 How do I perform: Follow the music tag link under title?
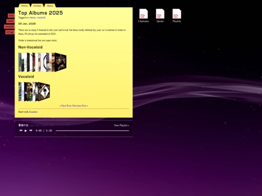point(33,17)
